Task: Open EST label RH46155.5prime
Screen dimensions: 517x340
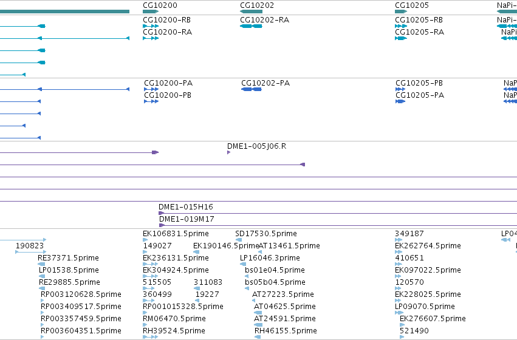Action: coord(286,331)
